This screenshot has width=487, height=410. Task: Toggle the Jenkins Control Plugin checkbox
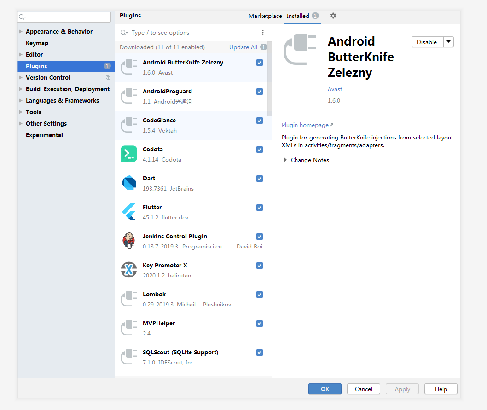click(x=260, y=237)
